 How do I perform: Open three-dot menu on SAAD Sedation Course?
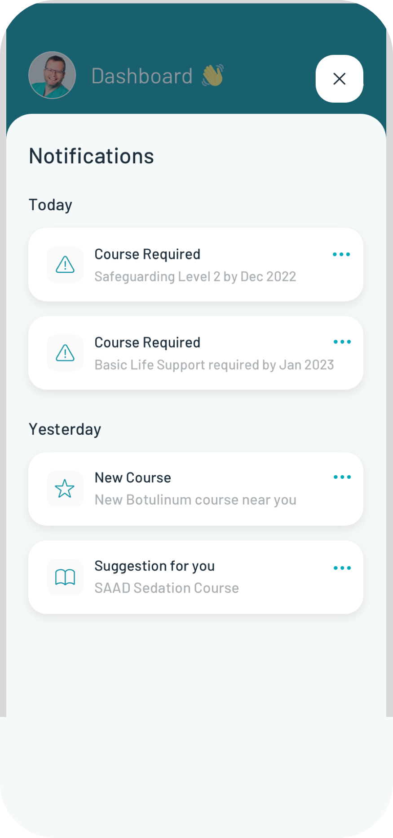point(342,568)
